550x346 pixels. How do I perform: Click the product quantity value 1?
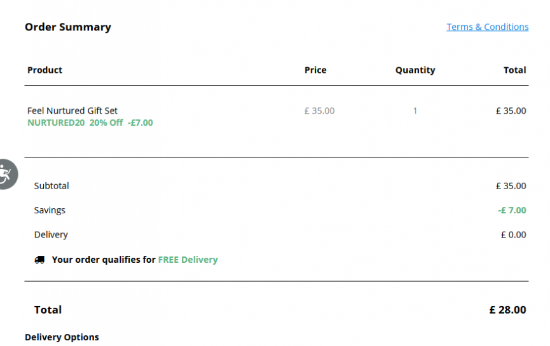pyautogui.click(x=415, y=111)
